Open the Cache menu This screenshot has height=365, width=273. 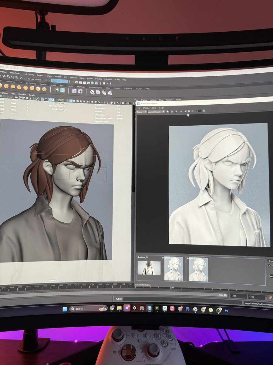tap(82, 78)
